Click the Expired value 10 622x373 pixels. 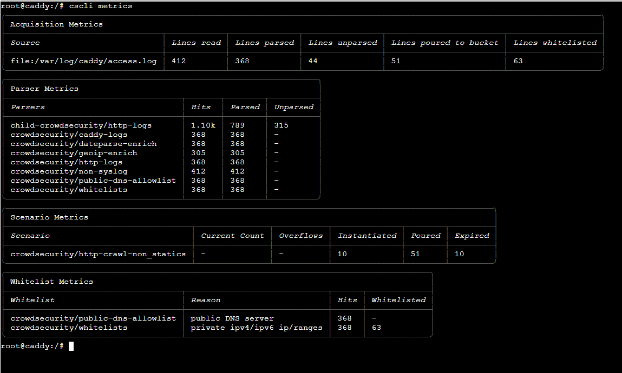click(x=460, y=254)
